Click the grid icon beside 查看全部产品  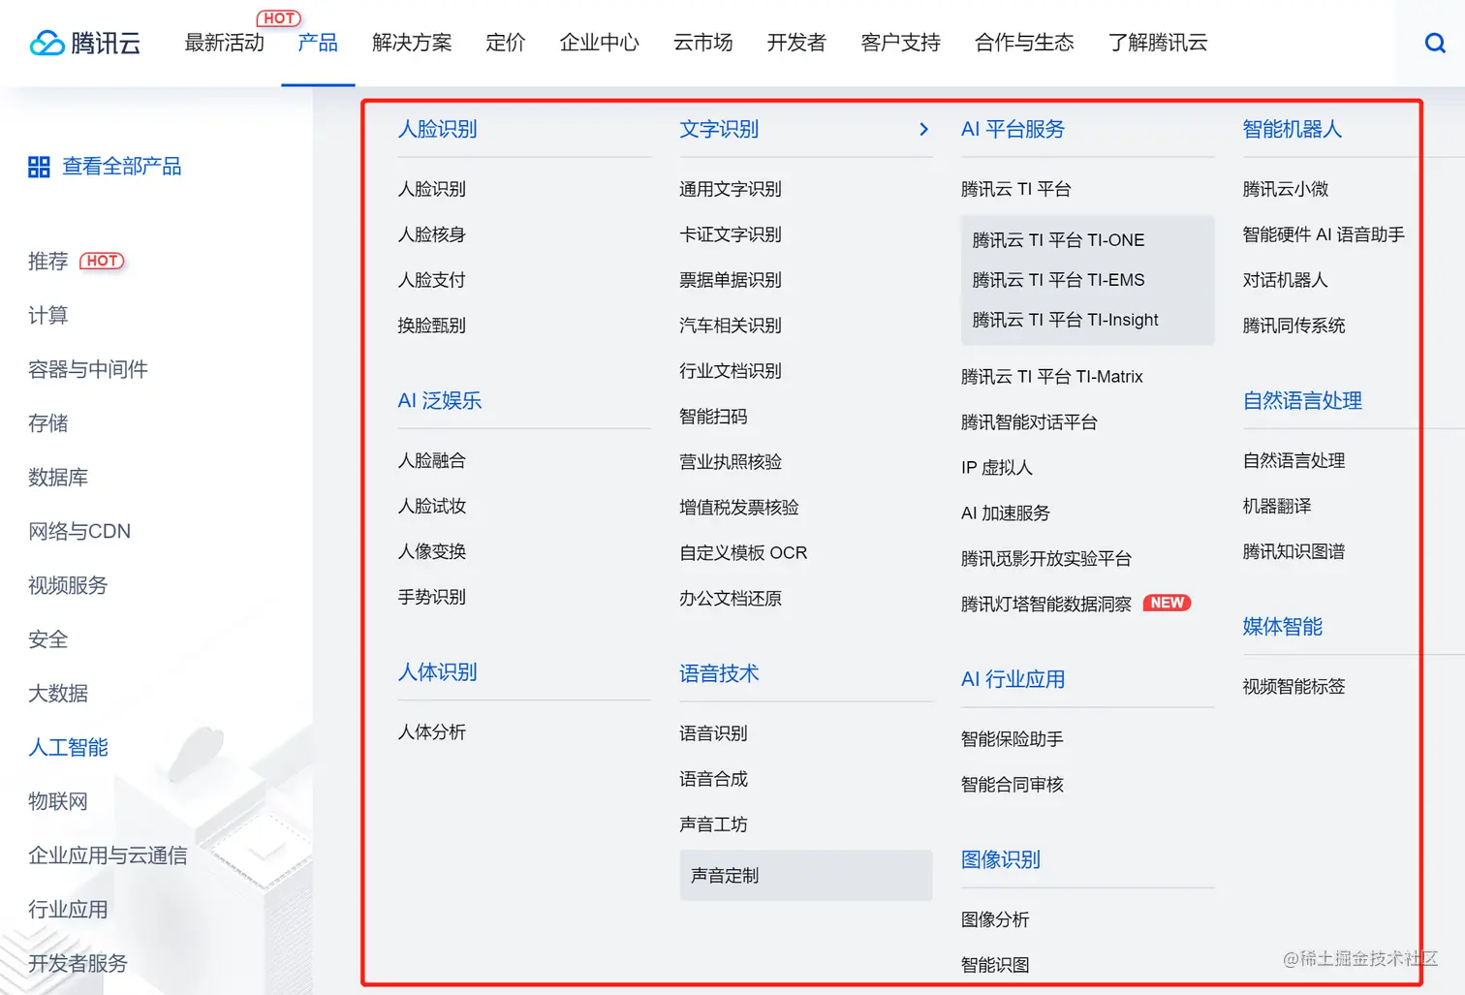click(39, 167)
